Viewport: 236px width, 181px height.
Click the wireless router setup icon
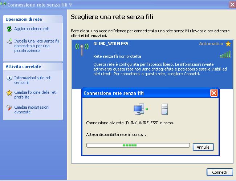click(9, 41)
